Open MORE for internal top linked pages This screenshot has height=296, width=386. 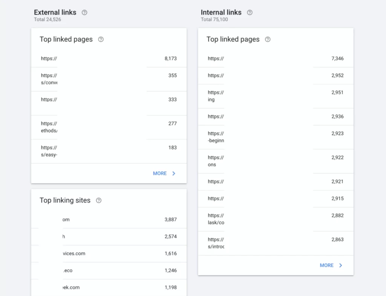[326, 265]
